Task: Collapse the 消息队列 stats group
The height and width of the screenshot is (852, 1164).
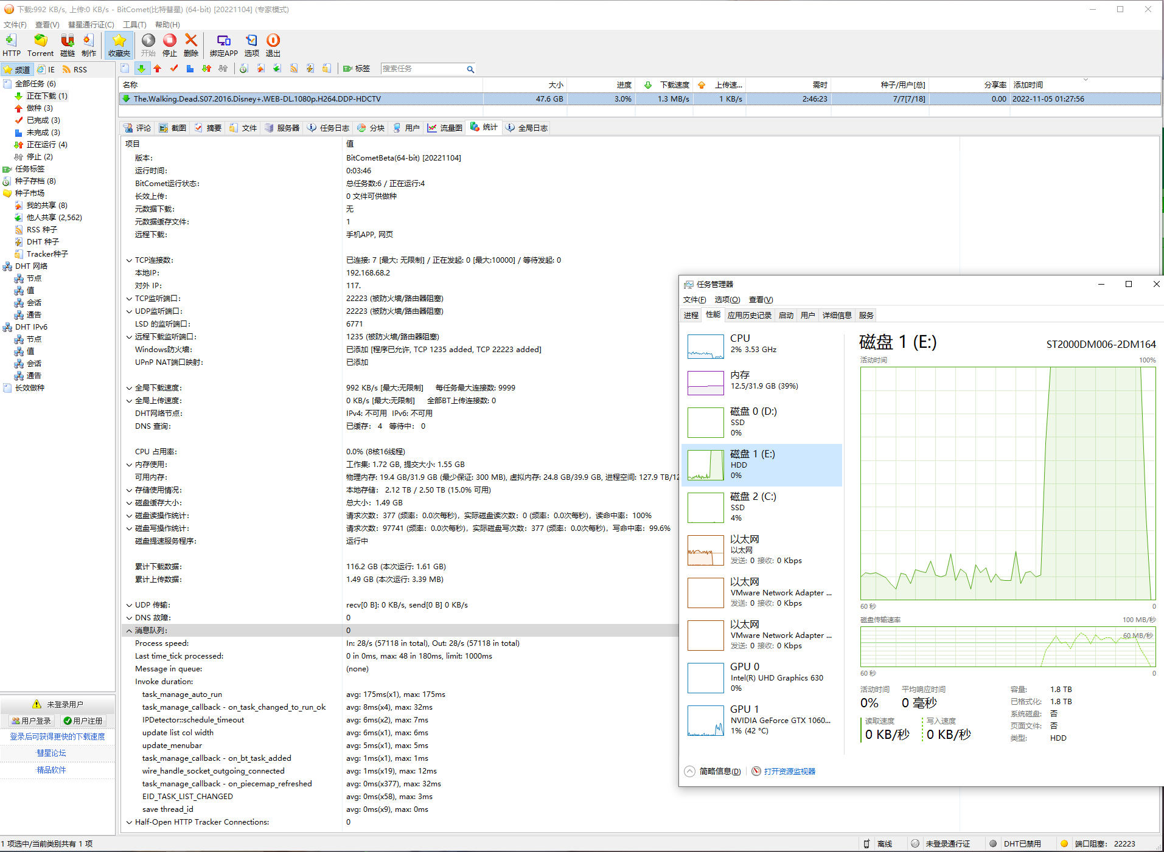Action: click(x=129, y=631)
